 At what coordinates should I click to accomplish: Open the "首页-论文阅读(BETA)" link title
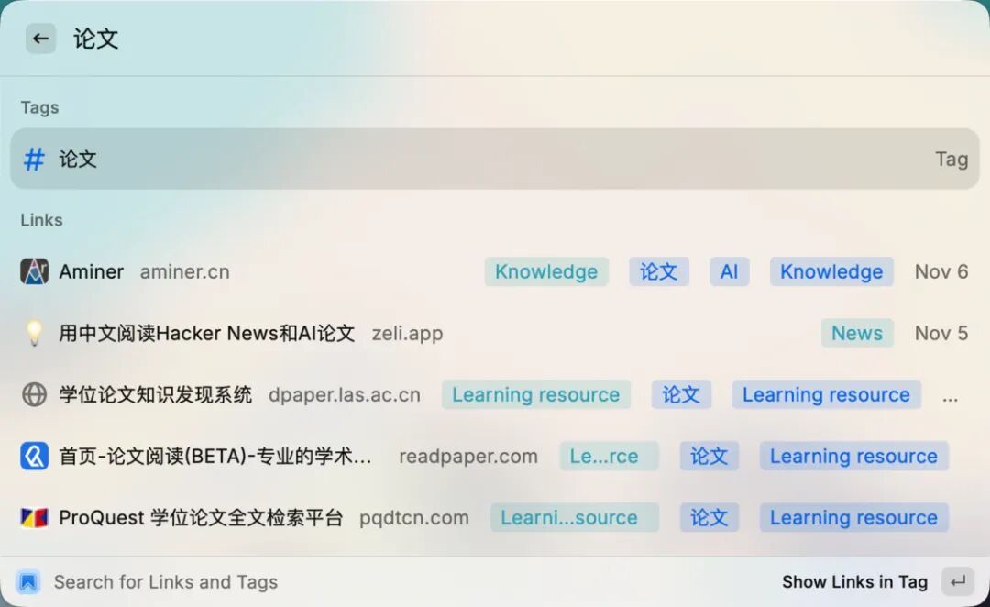[x=214, y=456]
